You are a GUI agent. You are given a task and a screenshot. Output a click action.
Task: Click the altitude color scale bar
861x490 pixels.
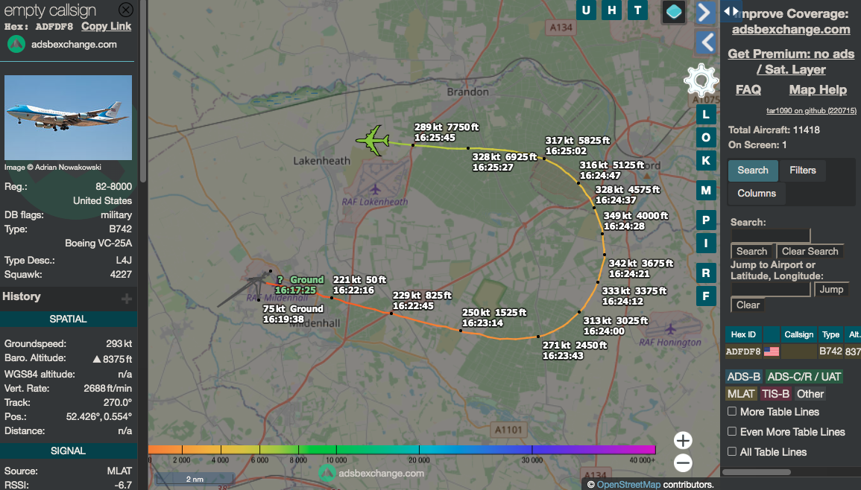click(402, 449)
